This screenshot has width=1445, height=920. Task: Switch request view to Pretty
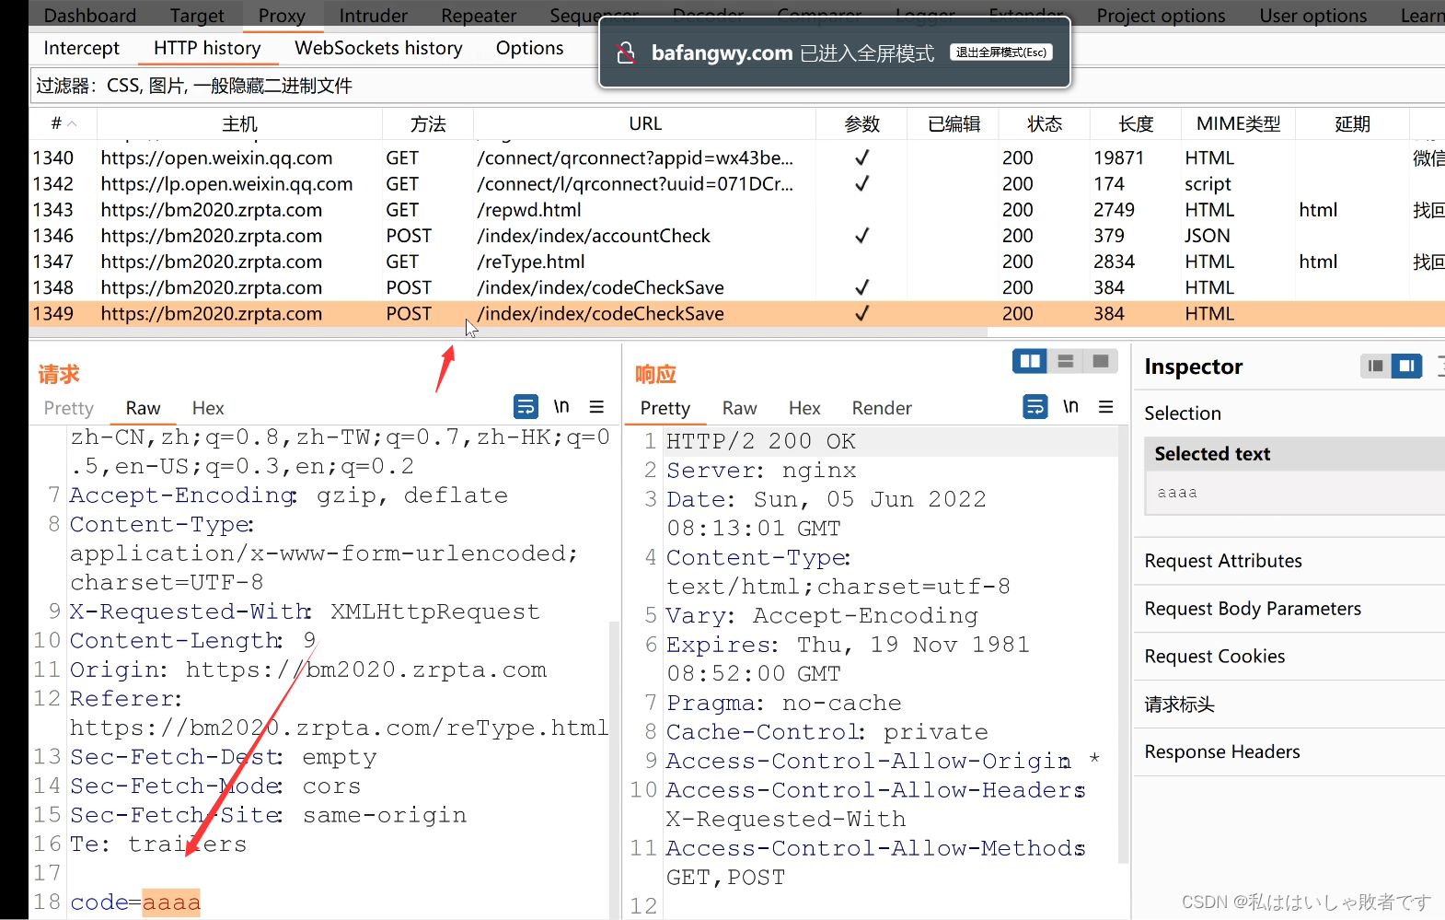[x=68, y=408]
